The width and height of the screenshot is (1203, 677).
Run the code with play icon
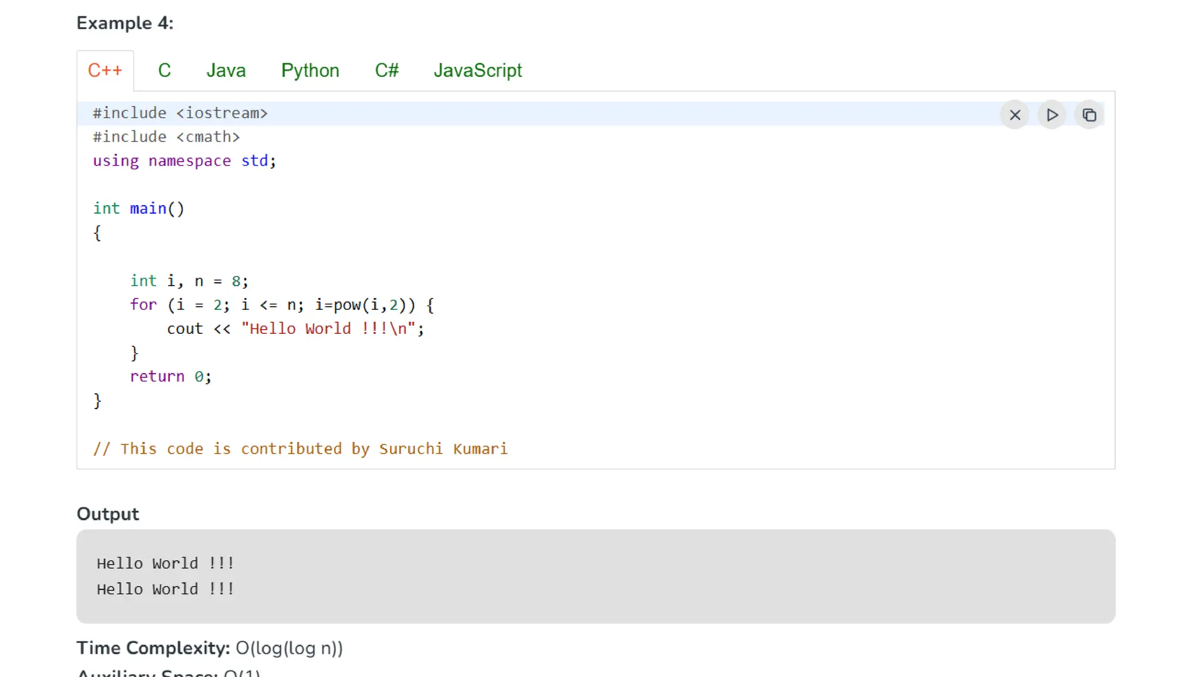pos(1051,115)
